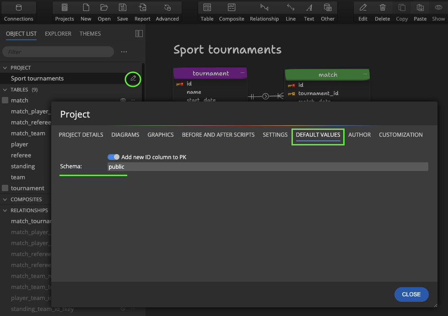This screenshot has width=448, height=316.
Task: Toggle Add new ID column to PK
Action: [x=113, y=157]
